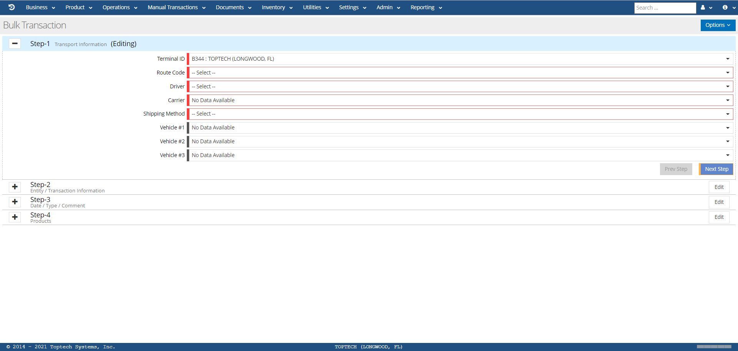
Task: Open the Terminal ID dropdown
Action: [460, 59]
